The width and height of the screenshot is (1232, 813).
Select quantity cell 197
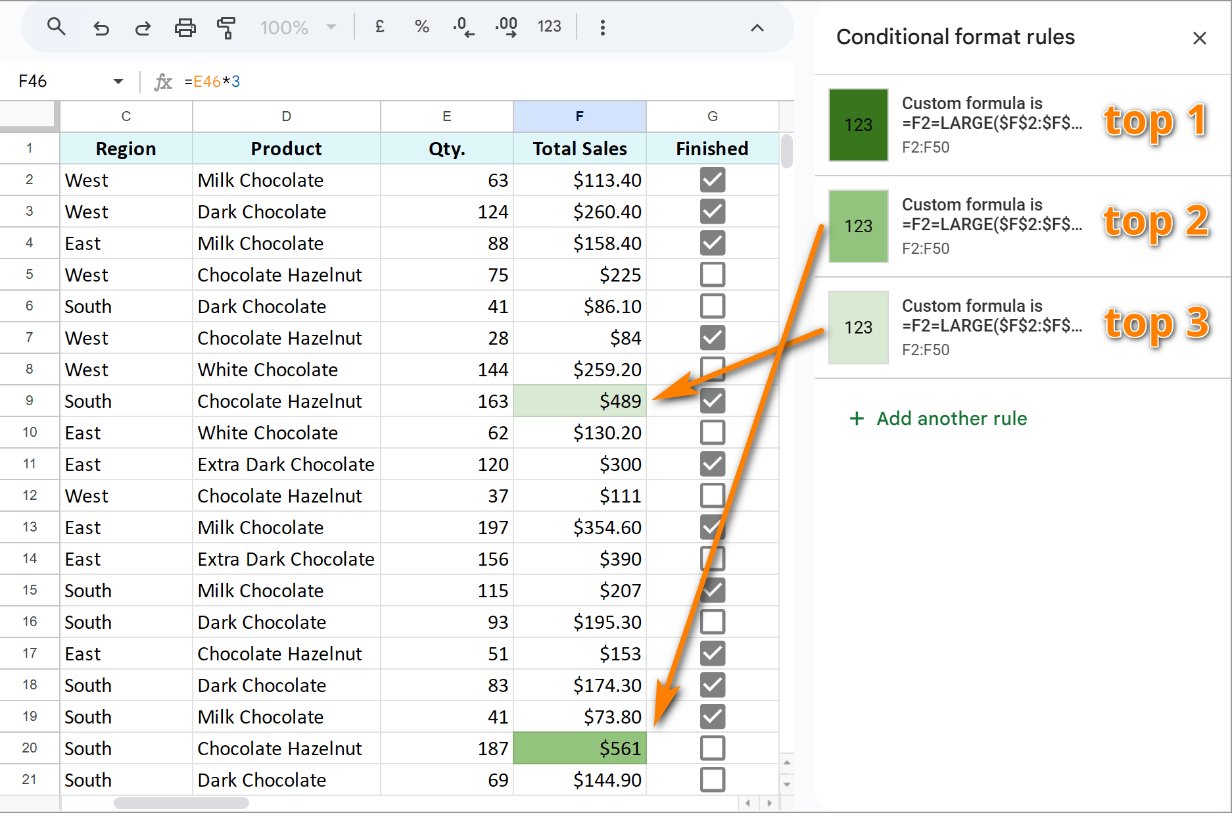(x=447, y=527)
